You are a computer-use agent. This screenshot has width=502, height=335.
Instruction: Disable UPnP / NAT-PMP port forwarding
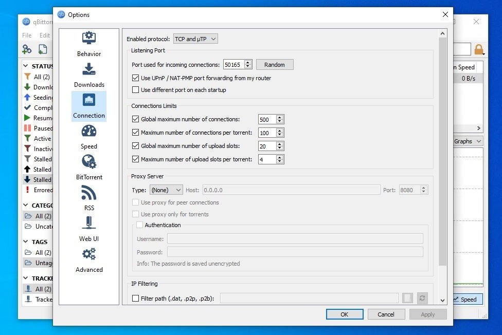coord(136,78)
